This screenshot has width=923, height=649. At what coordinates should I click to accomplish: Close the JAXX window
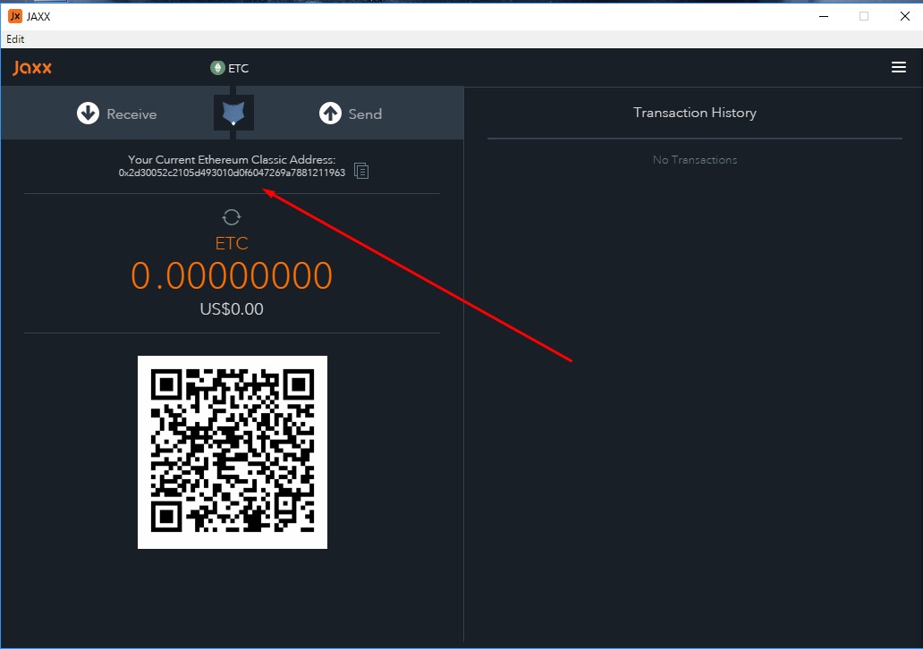coord(905,16)
